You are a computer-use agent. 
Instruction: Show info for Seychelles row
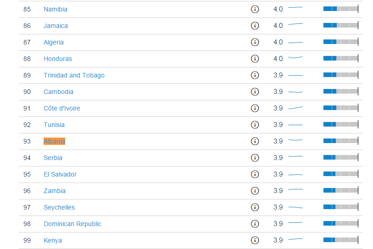[x=255, y=207]
